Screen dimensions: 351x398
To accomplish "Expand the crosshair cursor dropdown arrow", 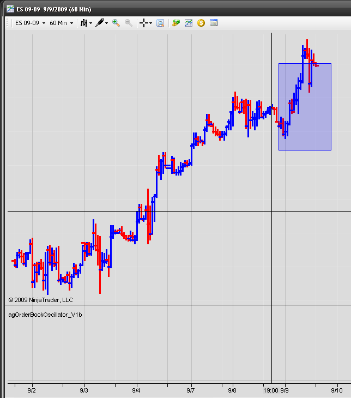I will click(151, 23).
